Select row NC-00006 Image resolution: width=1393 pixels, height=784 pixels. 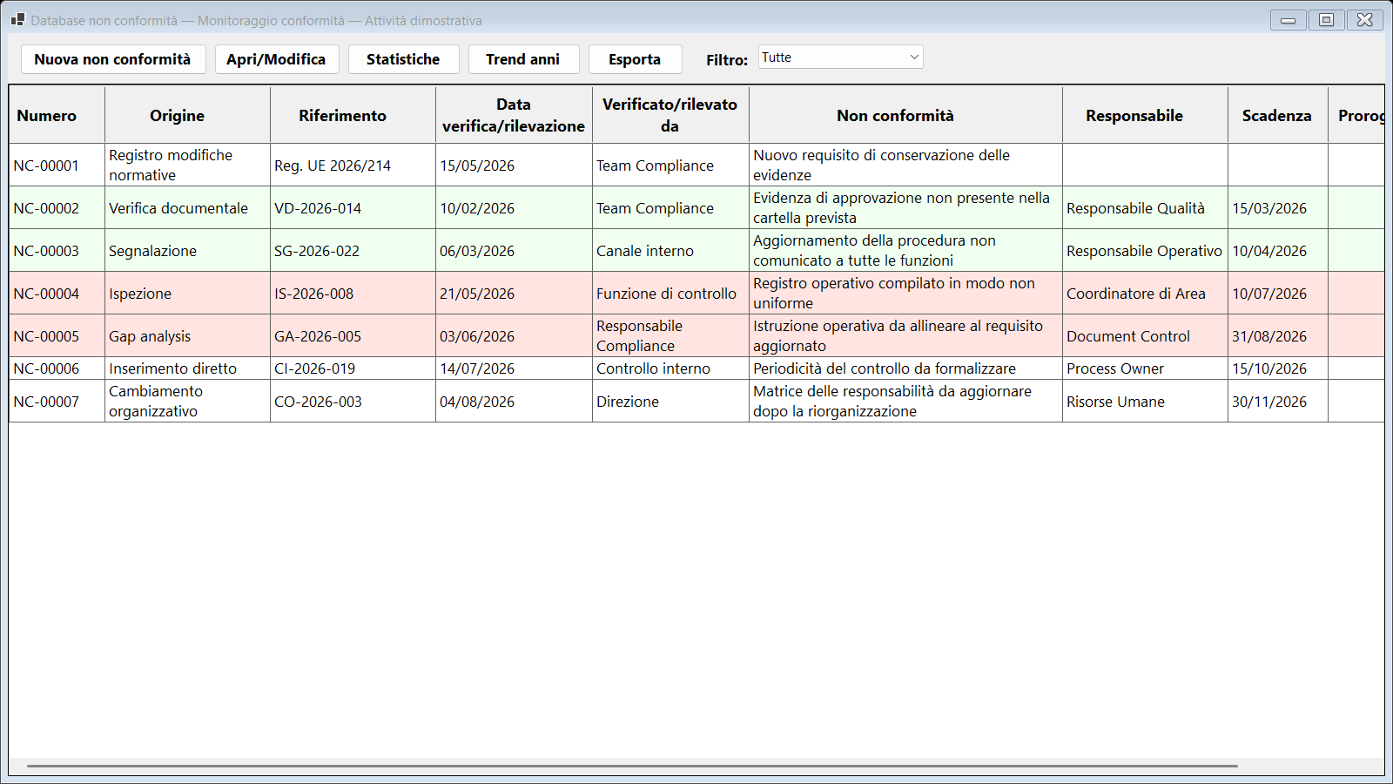(x=696, y=368)
